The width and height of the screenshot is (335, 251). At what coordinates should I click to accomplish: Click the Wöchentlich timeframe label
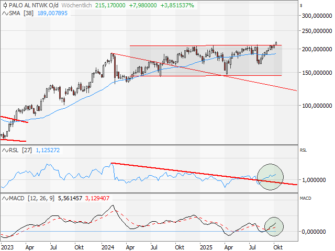77,4
